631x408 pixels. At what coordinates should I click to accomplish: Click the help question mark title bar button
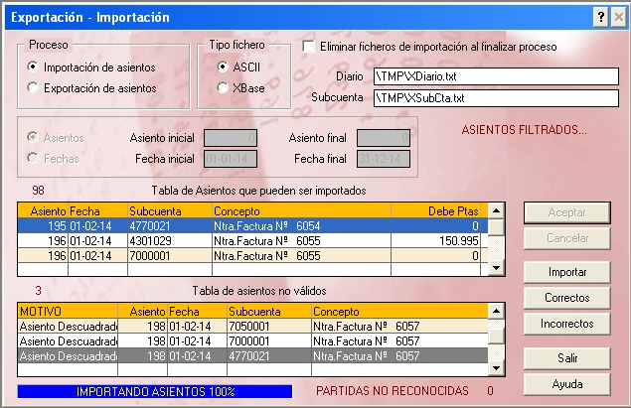pos(601,17)
